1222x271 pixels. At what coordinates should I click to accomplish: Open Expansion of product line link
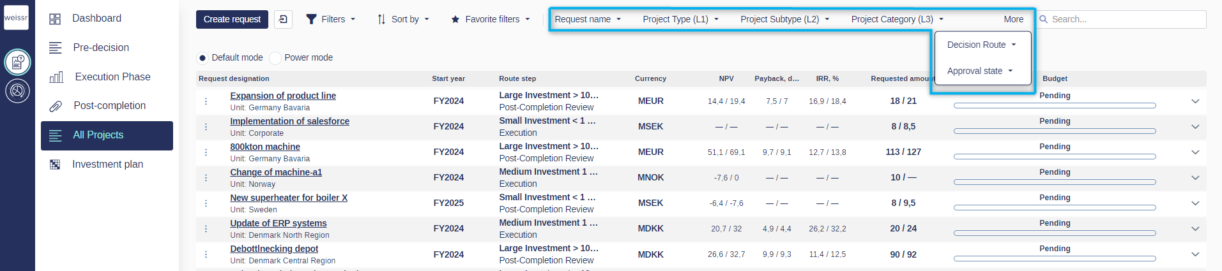click(x=283, y=96)
